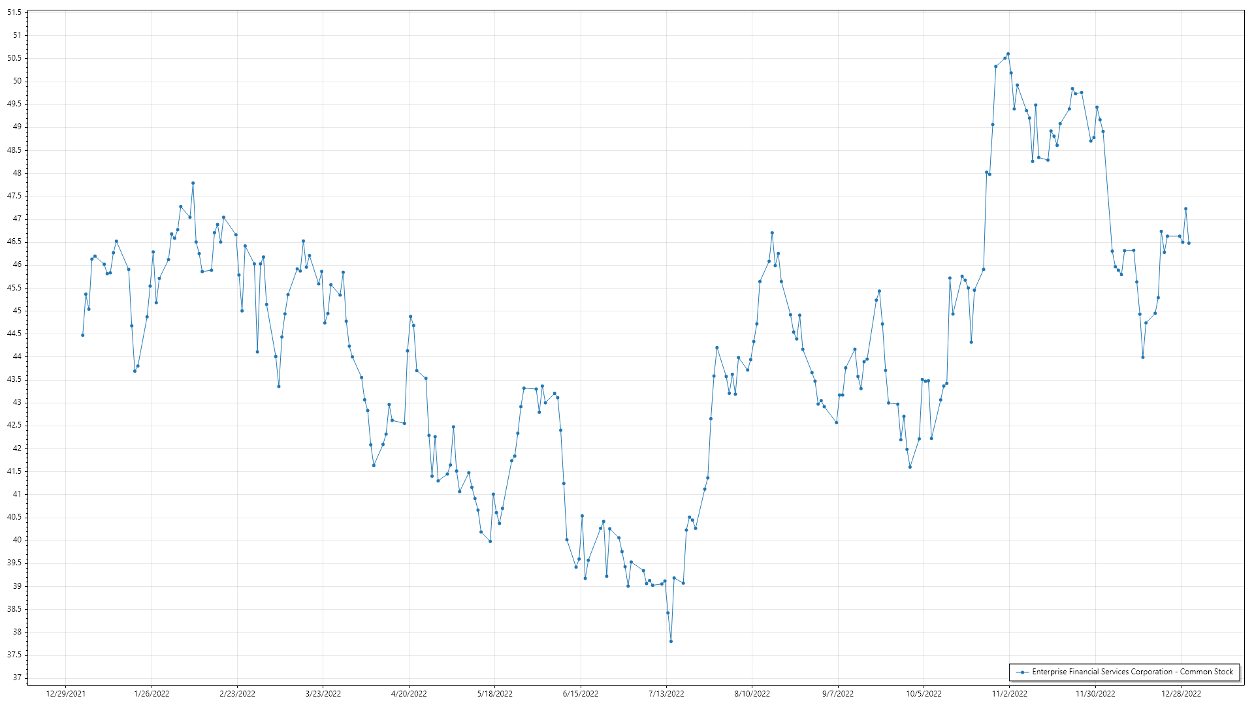Click the lowest data point near 37.8
Screen dimensions: 1254x705
(x=671, y=642)
